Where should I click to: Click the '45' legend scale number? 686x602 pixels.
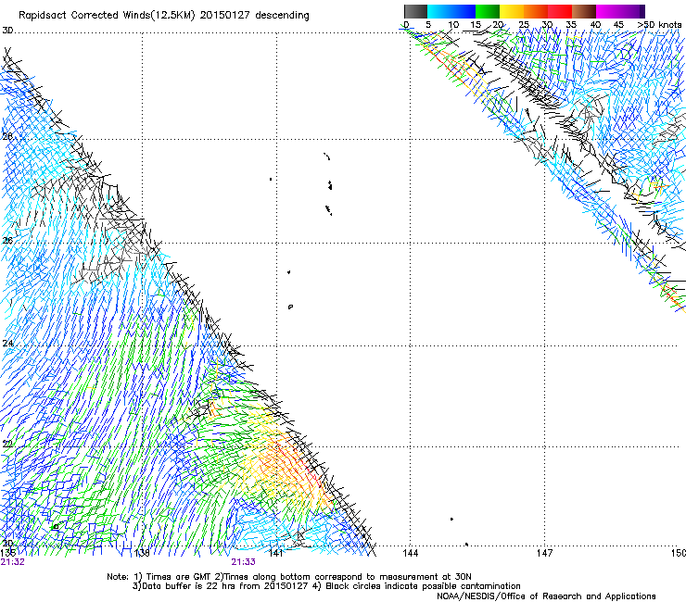pyautogui.click(x=618, y=24)
